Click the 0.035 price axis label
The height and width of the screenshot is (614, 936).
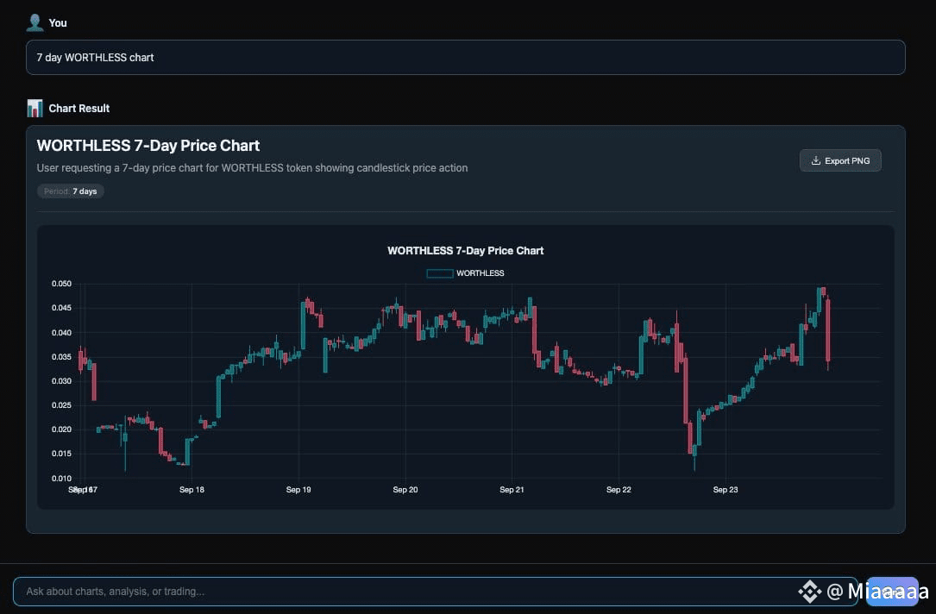coord(61,357)
